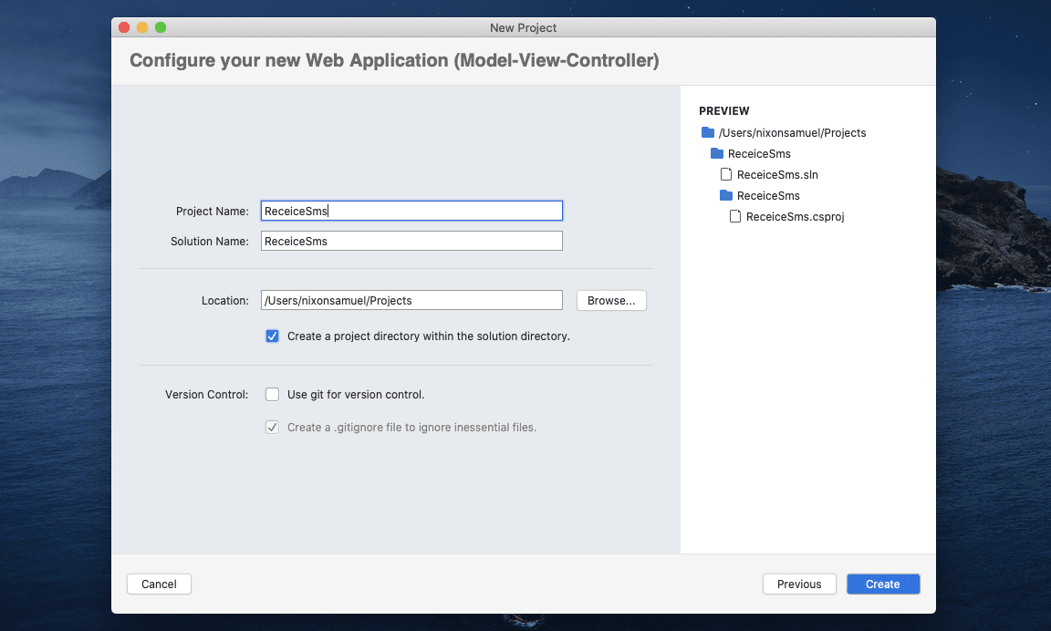Select ReceiceSms.sln in the preview tree
1051x631 pixels.
point(776,174)
